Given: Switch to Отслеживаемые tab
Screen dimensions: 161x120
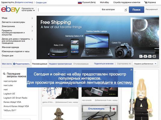Looking at the screenshot, I should (81, 64).
